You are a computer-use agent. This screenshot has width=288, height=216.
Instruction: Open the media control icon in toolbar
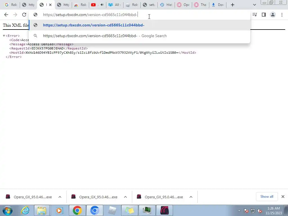[x=255, y=15]
